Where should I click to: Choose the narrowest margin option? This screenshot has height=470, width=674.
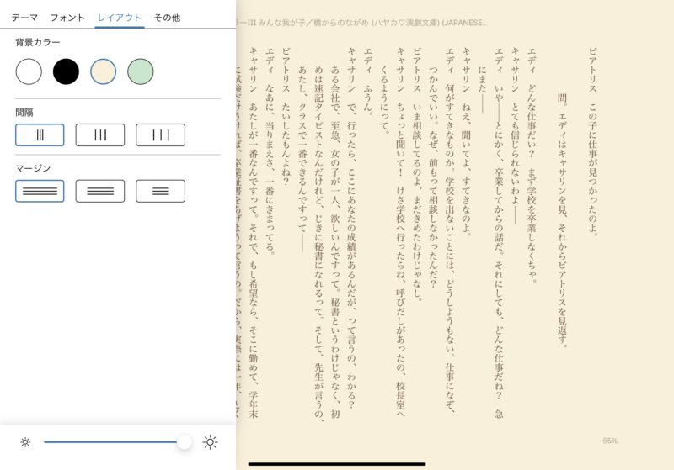click(x=40, y=191)
